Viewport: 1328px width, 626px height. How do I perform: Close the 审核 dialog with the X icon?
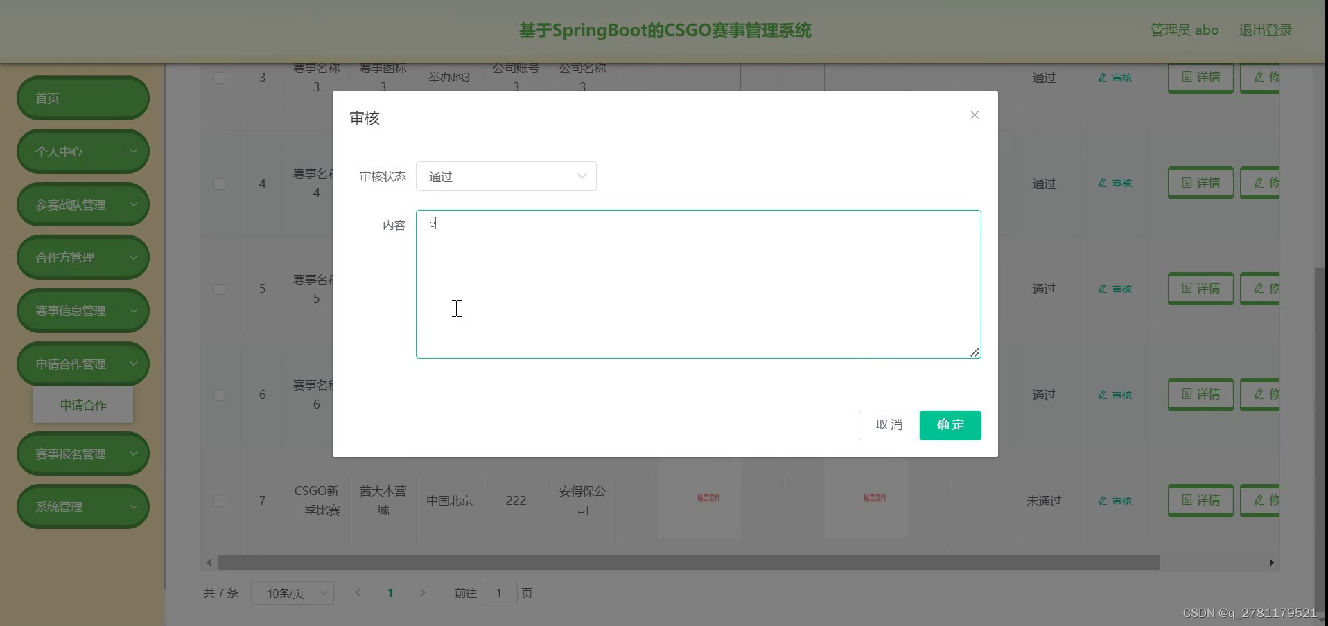975,115
